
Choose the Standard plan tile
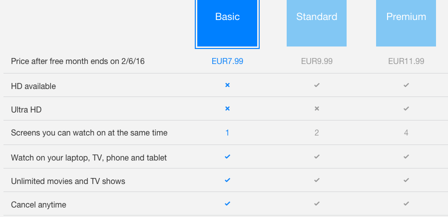pos(317,23)
